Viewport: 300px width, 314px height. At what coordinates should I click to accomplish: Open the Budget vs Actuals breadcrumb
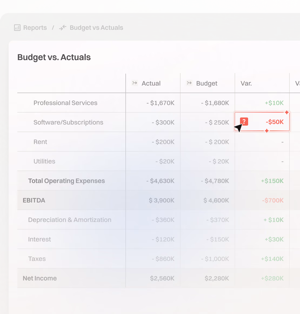[96, 28]
